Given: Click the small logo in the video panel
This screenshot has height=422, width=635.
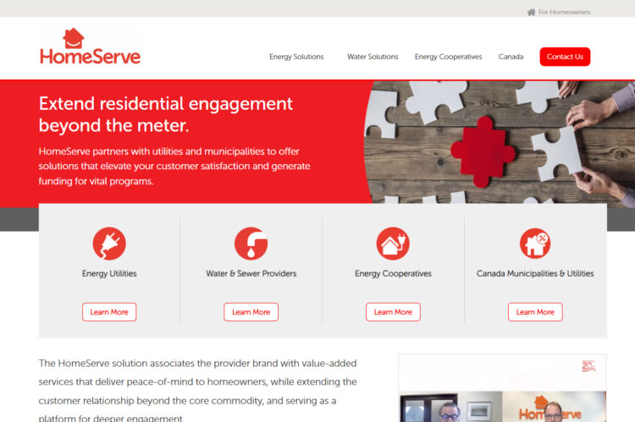Looking at the screenshot, I should pyautogui.click(x=588, y=365).
